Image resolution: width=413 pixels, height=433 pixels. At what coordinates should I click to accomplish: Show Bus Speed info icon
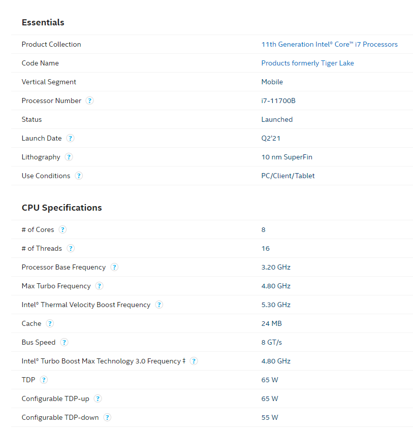pos(64,342)
